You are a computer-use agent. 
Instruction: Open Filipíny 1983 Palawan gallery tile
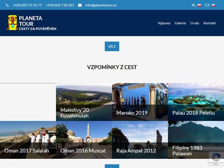pyautogui.click(x=196, y=140)
